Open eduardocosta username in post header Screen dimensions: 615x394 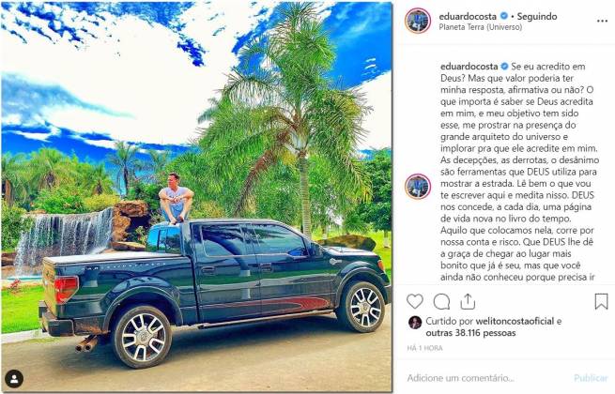click(x=468, y=17)
